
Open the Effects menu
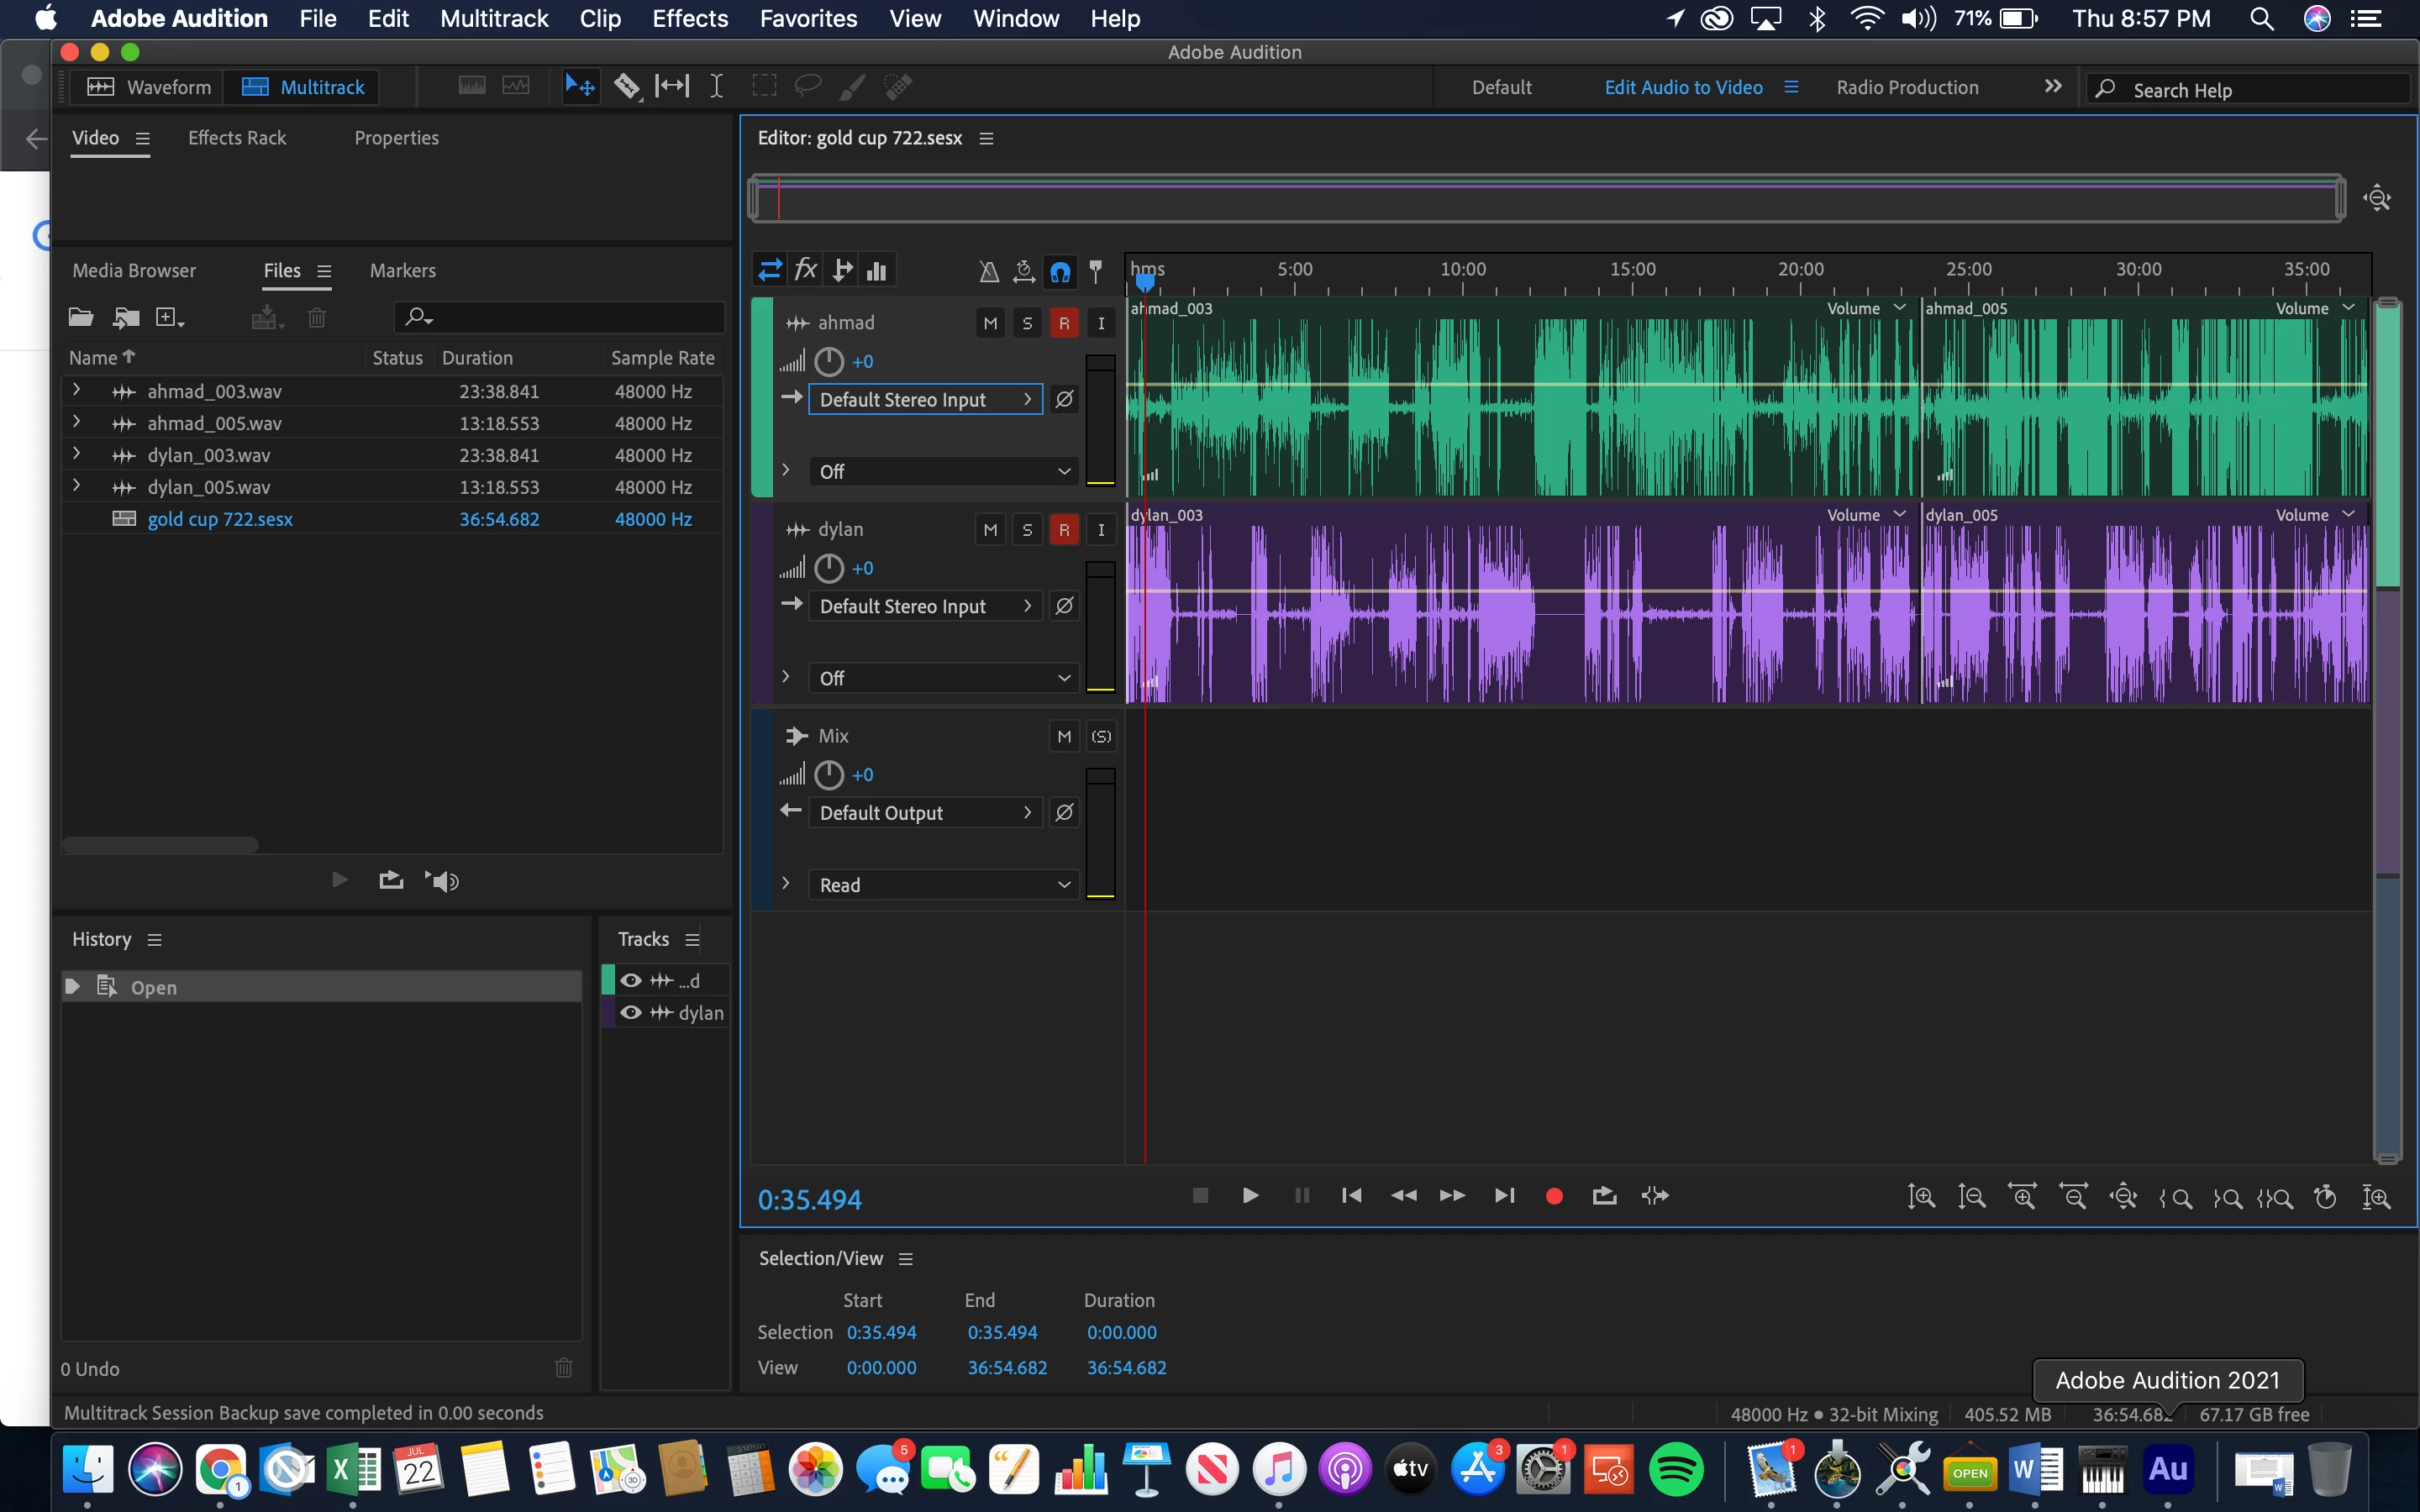click(x=689, y=18)
